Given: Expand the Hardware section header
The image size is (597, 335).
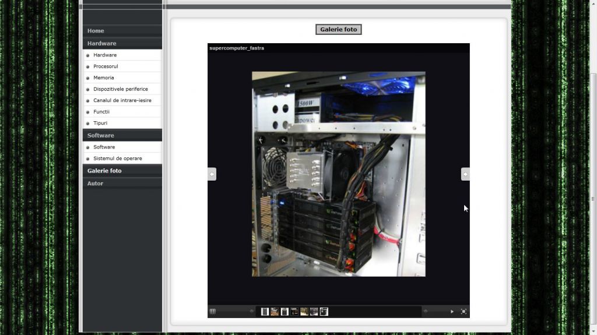Looking at the screenshot, I should [101, 43].
